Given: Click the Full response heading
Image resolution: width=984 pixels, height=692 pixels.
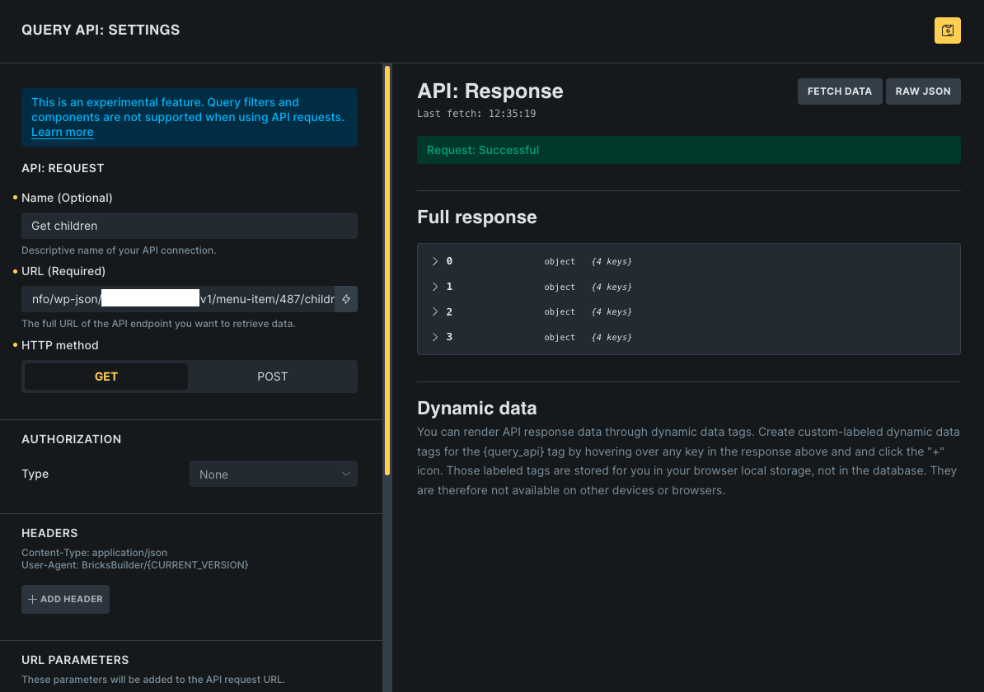Looking at the screenshot, I should pos(477,217).
